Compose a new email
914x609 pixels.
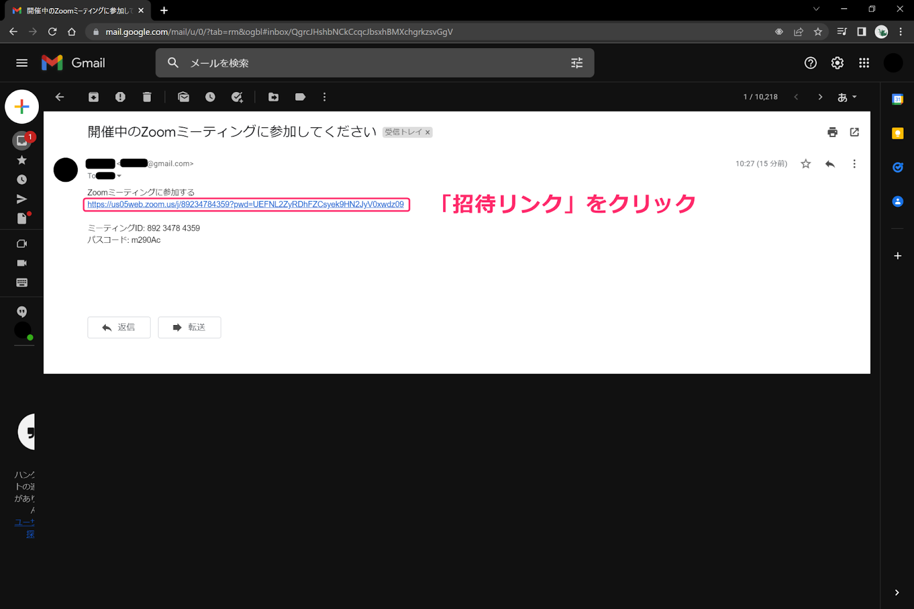(22, 107)
